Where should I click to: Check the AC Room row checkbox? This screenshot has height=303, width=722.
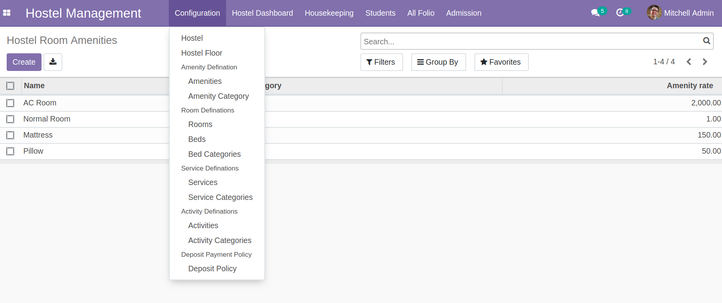click(10, 103)
